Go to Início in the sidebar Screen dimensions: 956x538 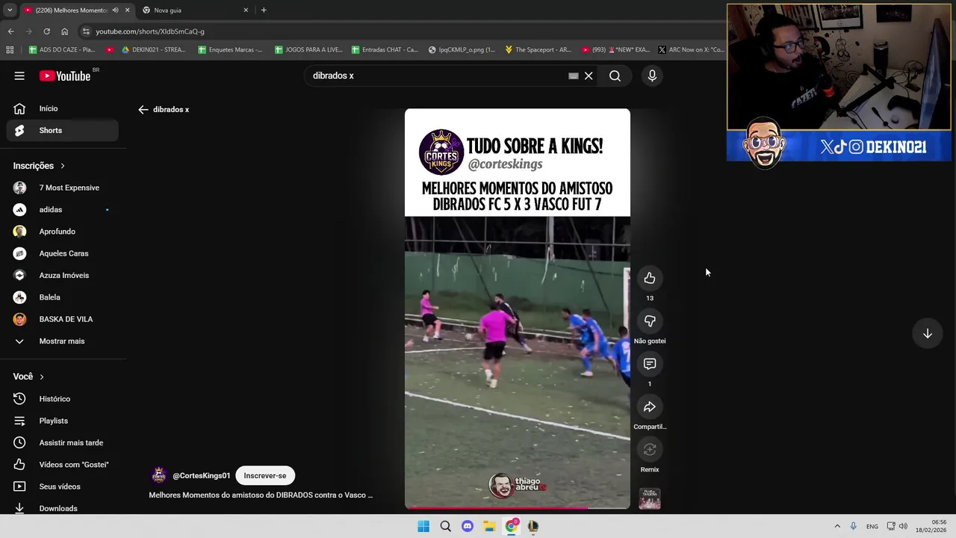point(63,108)
